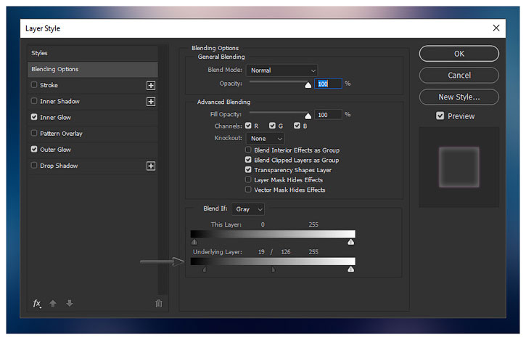This screenshot has width=526, height=340.
Task: Disable the Outer Glow checkbox
Action: (x=34, y=150)
